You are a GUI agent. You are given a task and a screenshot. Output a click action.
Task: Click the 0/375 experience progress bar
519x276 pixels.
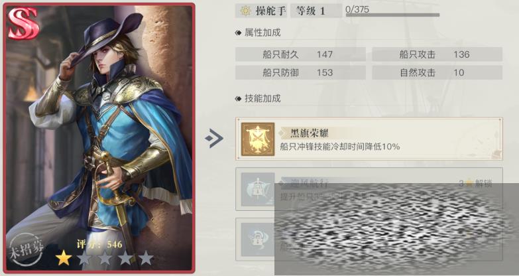(x=392, y=15)
